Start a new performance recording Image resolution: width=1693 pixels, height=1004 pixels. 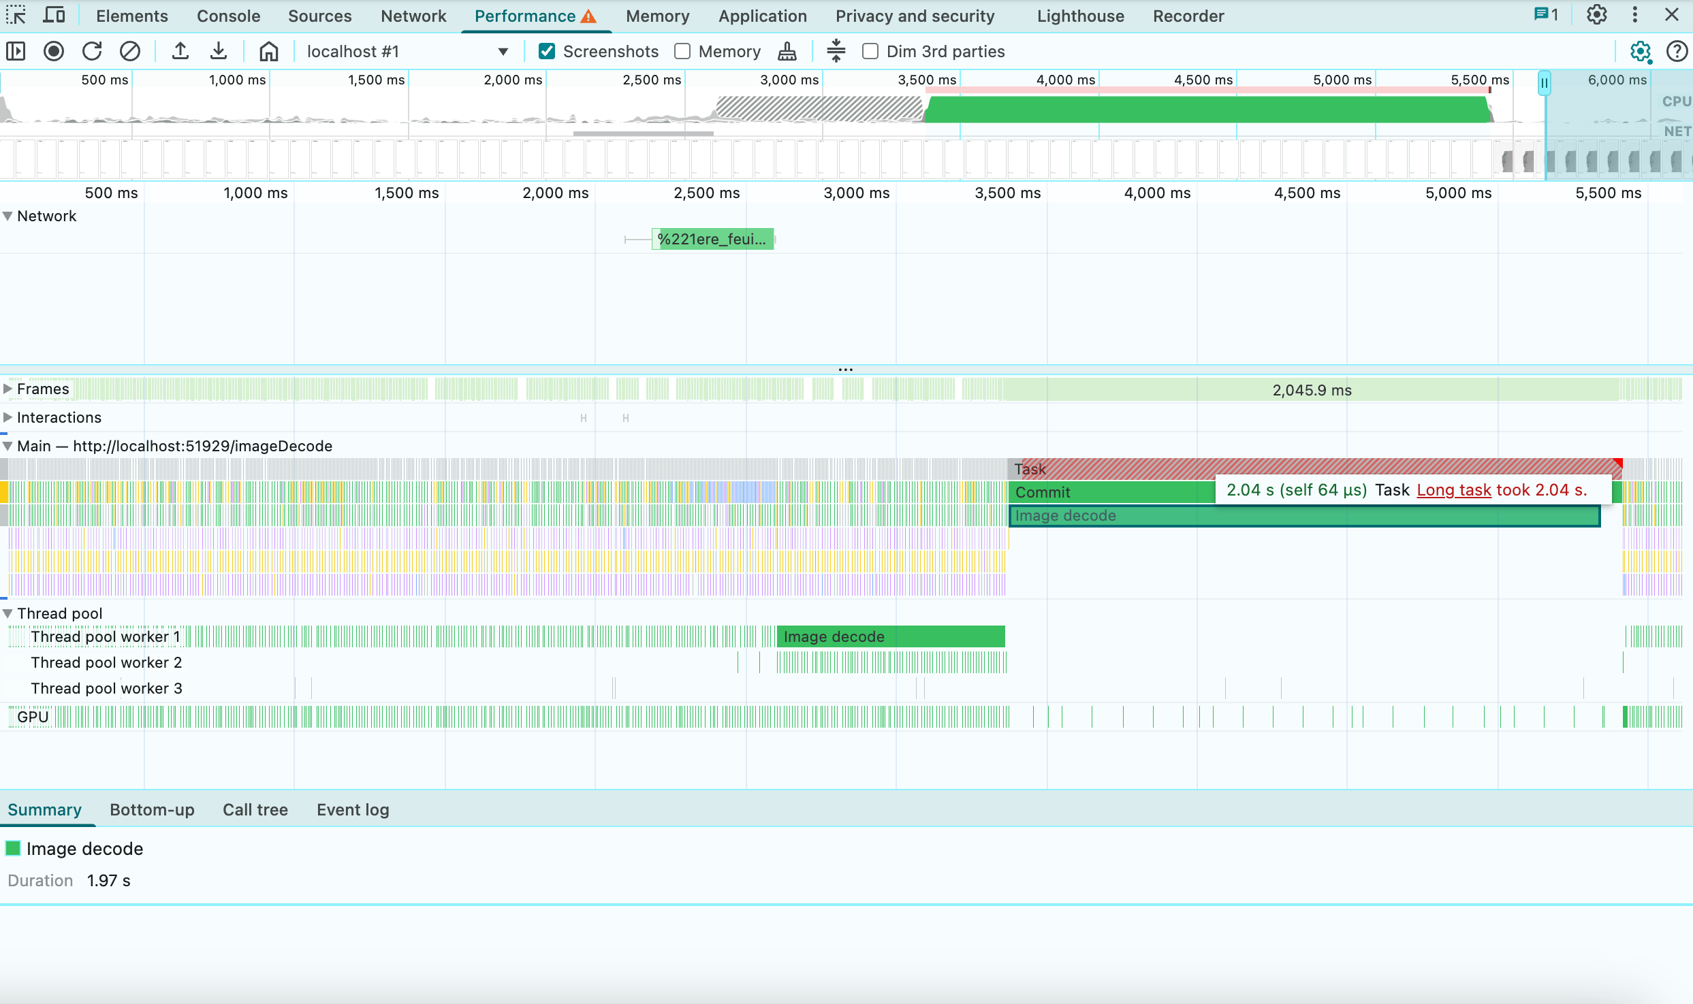click(x=54, y=51)
